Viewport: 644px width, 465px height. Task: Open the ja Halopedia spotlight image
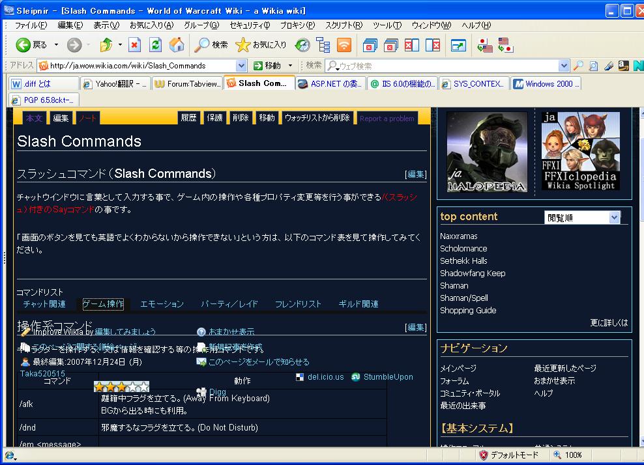coord(487,152)
